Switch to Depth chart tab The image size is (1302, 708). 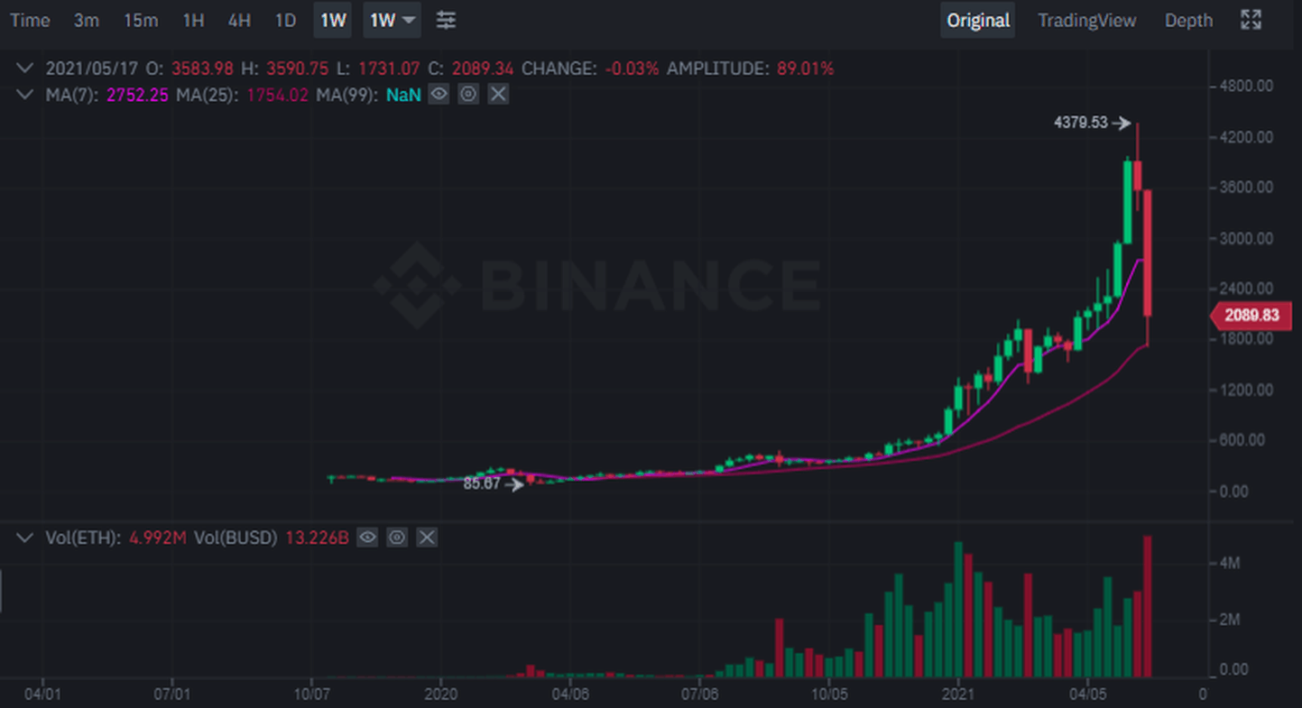tap(1188, 20)
